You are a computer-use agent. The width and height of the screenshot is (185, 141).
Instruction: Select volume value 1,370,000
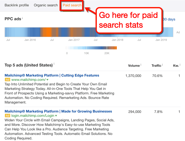pyautogui.click(x=133, y=76)
